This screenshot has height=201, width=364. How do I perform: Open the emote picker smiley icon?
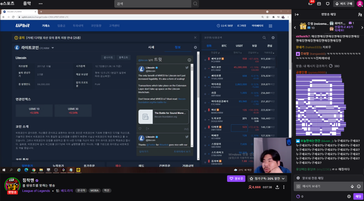pos(359,187)
